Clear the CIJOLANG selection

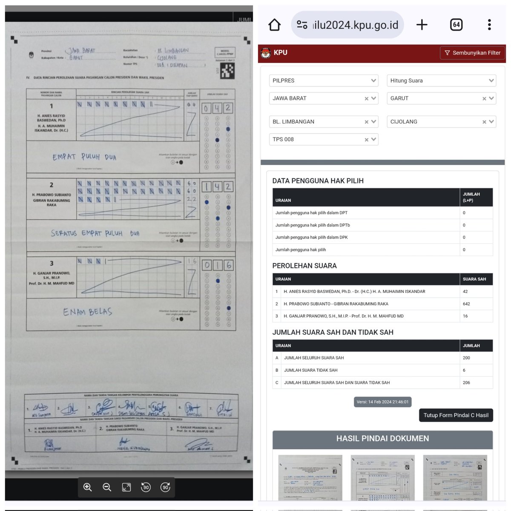click(x=484, y=122)
